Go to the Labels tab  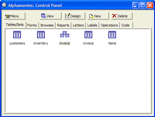[92, 25]
